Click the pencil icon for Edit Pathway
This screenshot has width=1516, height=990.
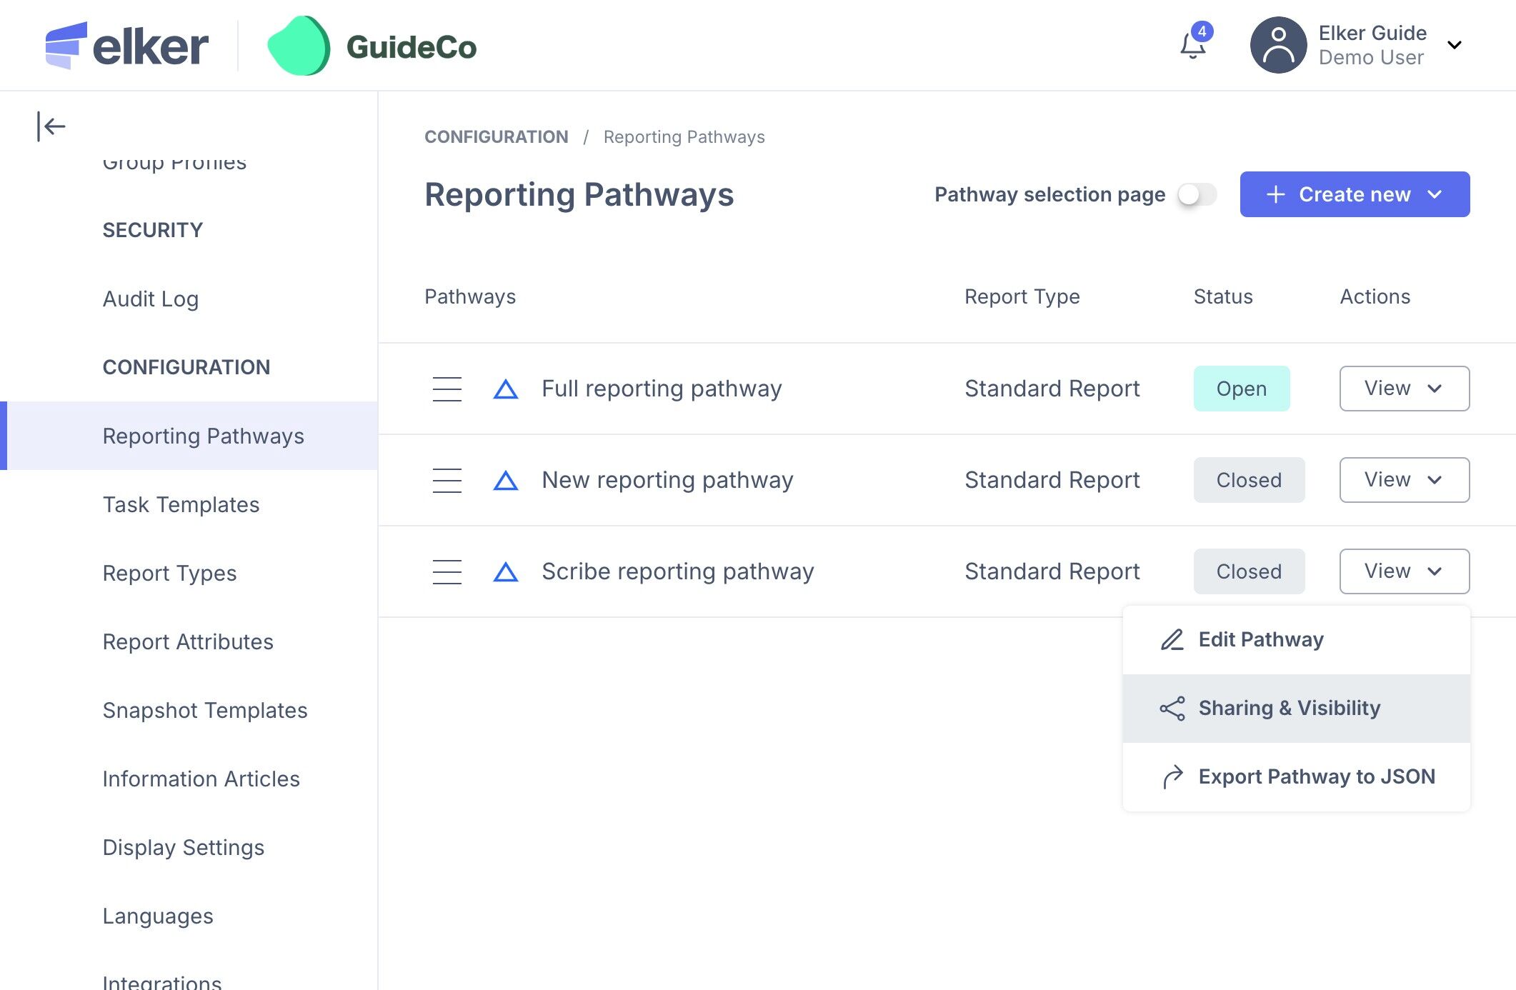pos(1172,639)
